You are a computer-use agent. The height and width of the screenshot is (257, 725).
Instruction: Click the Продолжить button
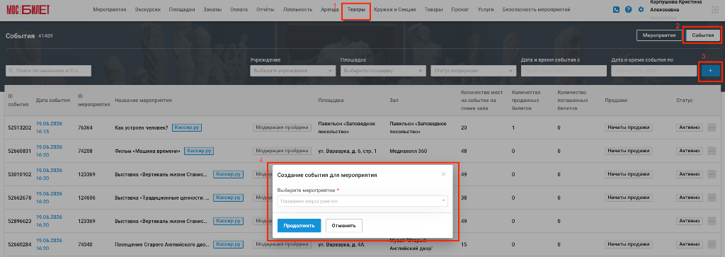pos(299,226)
